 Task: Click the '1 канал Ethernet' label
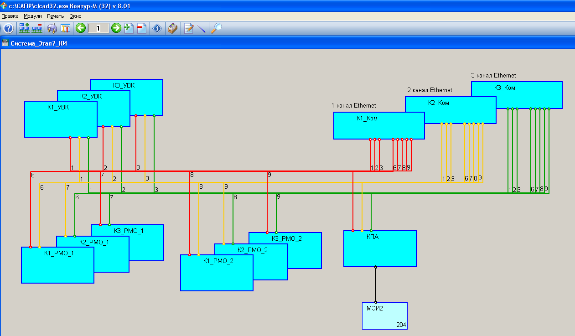pyautogui.click(x=354, y=106)
